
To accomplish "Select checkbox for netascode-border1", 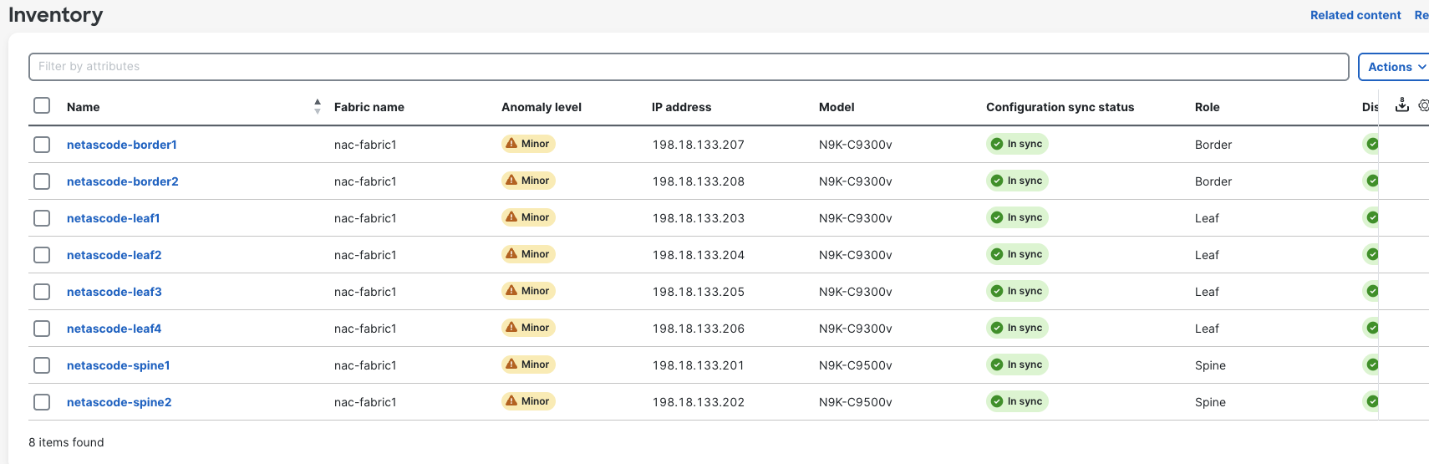I will coord(42,145).
